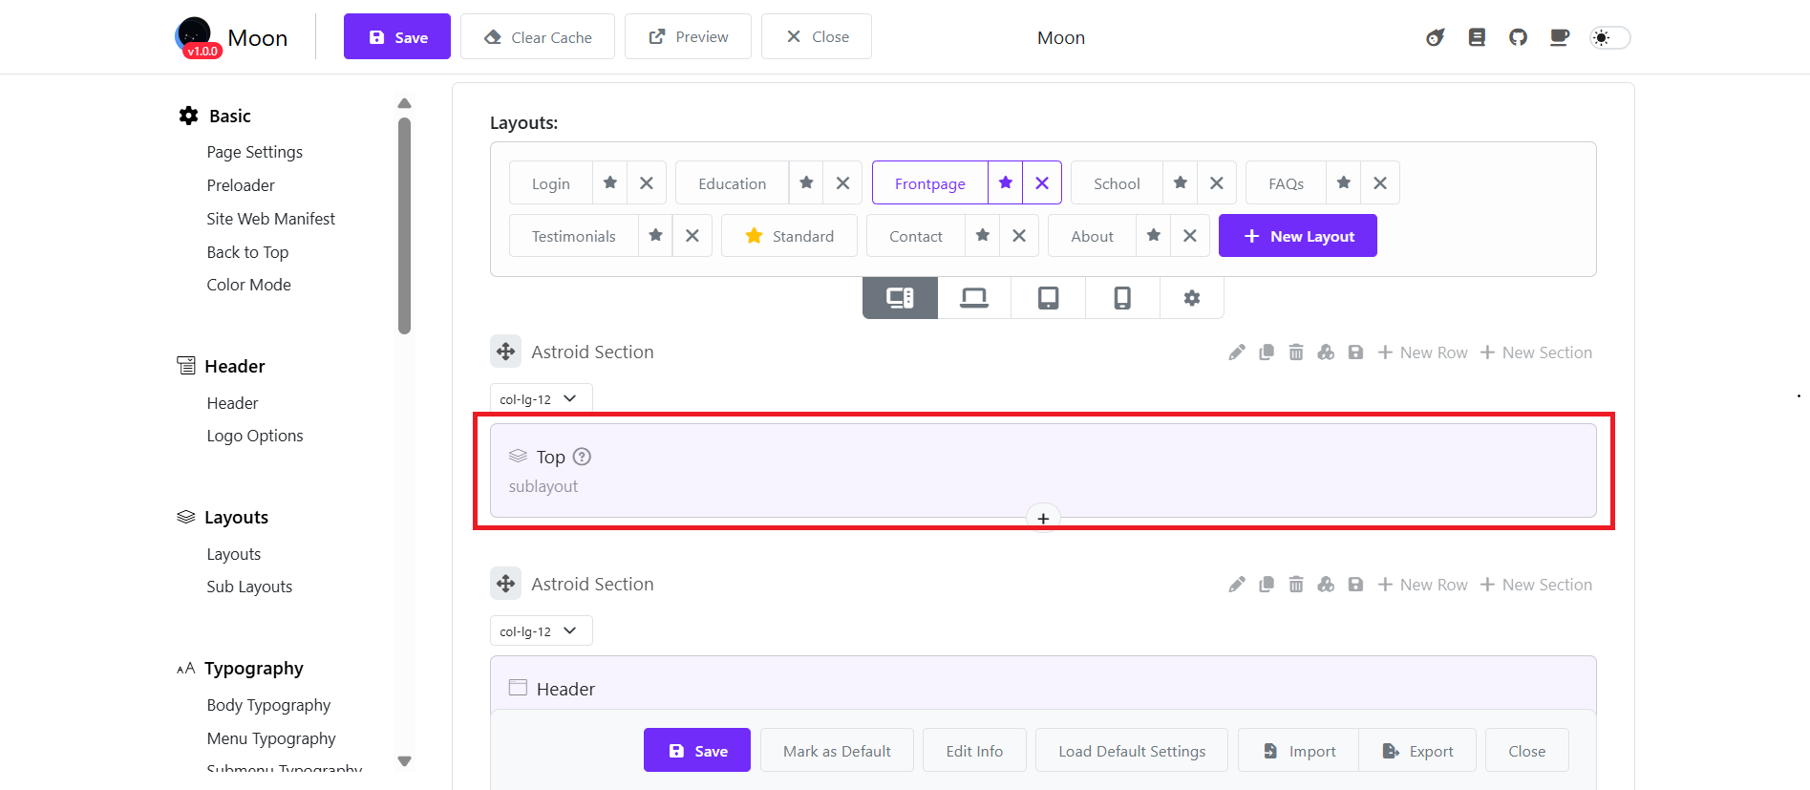This screenshot has width=1810, height=790.
Task: Click the Clear Cache button
Action: pos(538,37)
